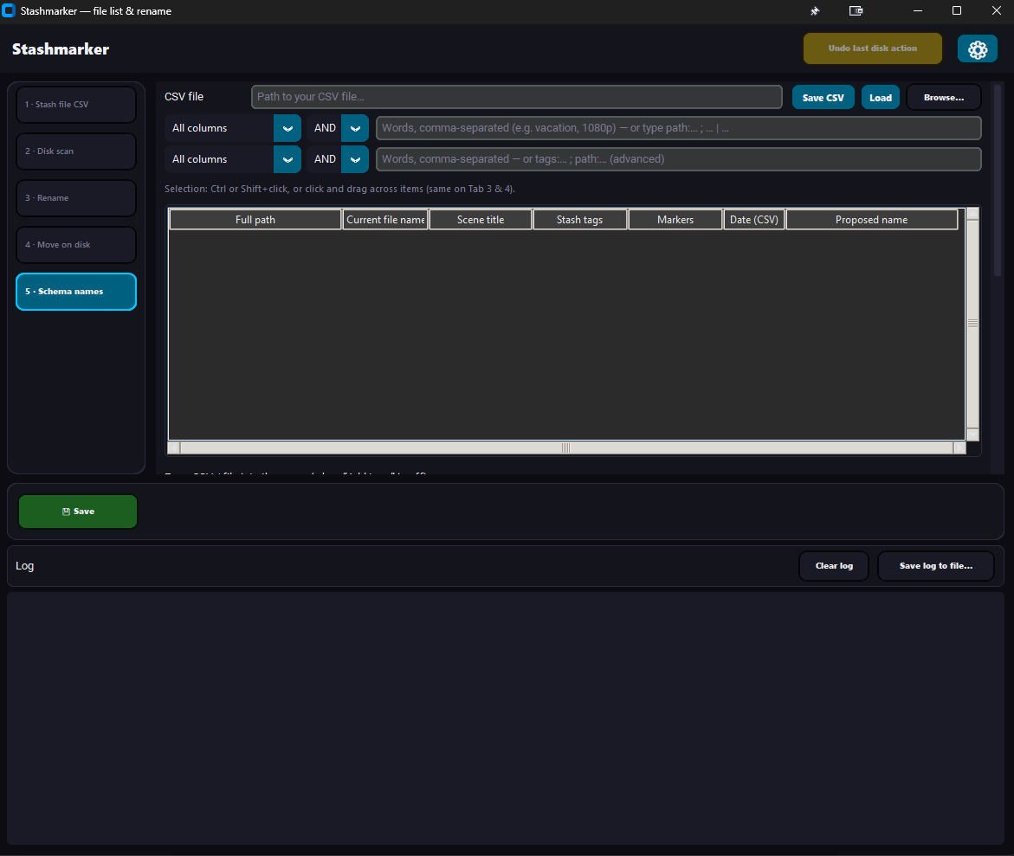
Task: Click the Load button
Action: pyautogui.click(x=881, y=98)
